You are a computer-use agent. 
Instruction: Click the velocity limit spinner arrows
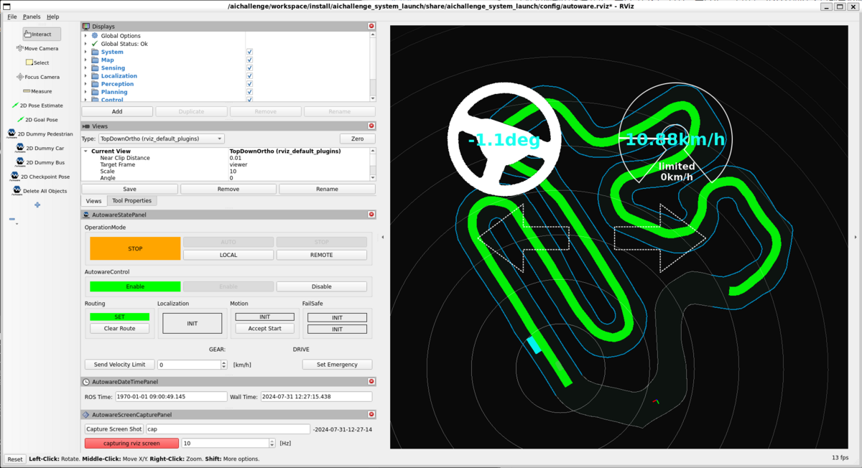[x=224, y=365]
